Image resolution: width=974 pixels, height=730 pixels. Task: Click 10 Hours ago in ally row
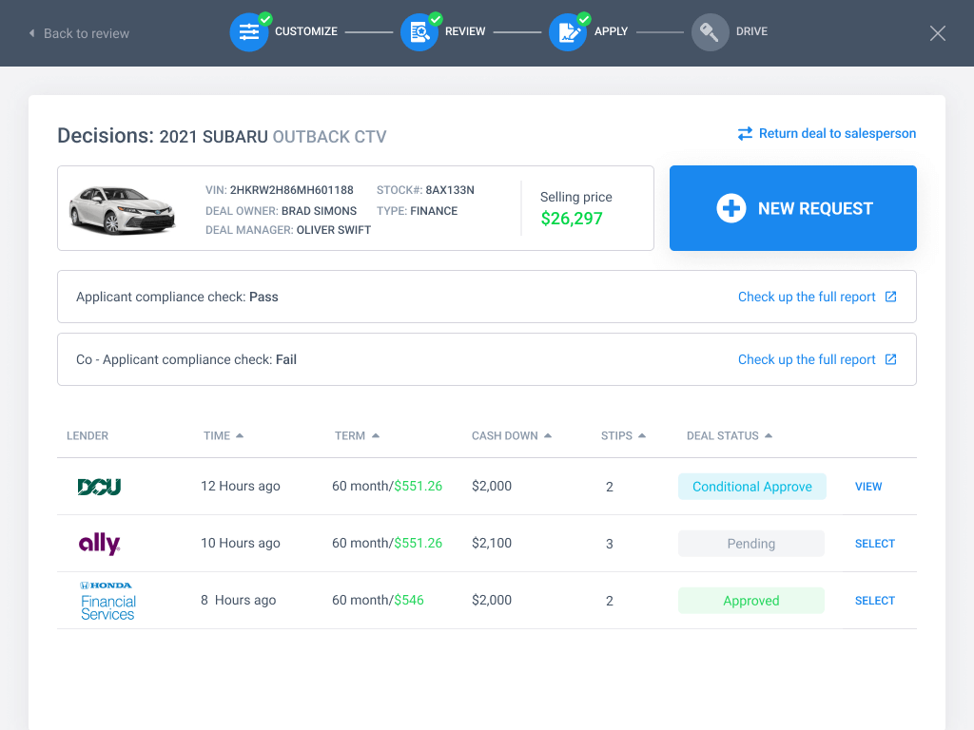(x=241, y=543)
